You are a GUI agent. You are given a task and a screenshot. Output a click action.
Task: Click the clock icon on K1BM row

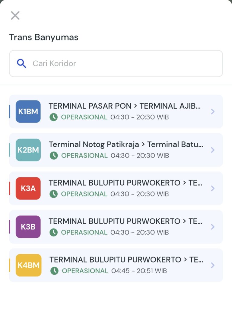click(54, 117)
